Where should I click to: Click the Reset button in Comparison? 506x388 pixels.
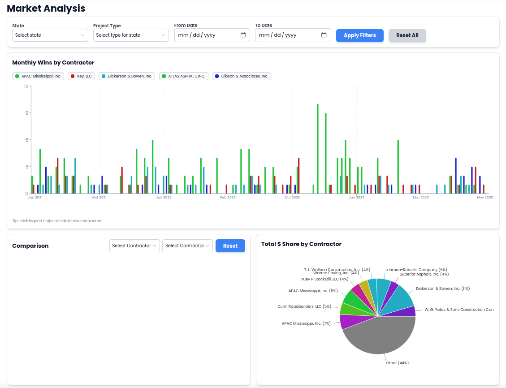pyautogui.click(x=230, y=246)
